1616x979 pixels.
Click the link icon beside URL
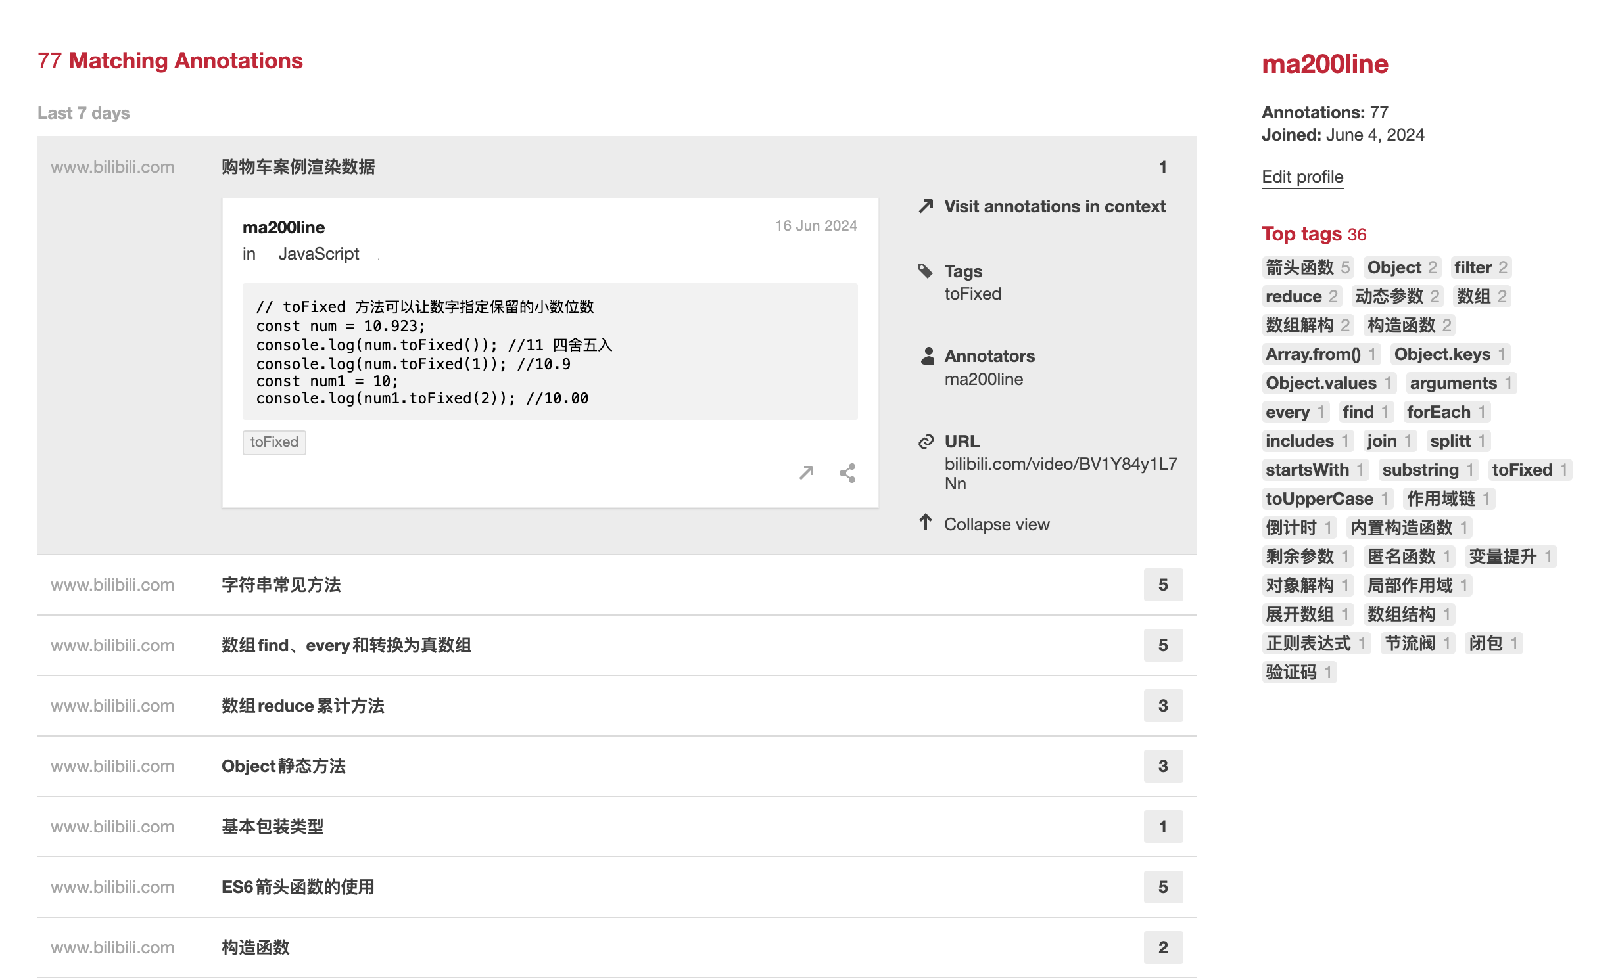[x=926, y=442]
